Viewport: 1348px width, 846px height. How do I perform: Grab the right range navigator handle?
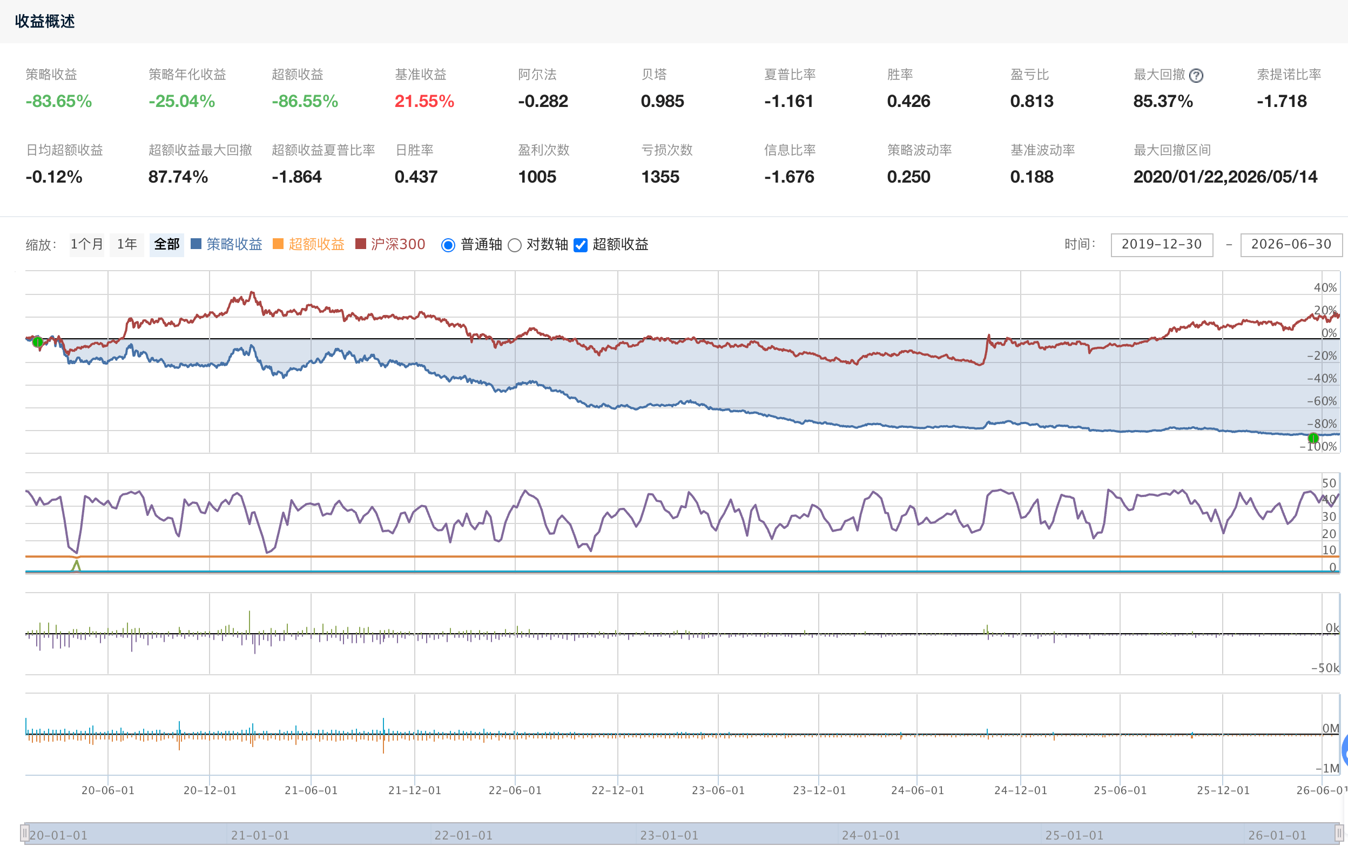click(x=1339, y=833)
